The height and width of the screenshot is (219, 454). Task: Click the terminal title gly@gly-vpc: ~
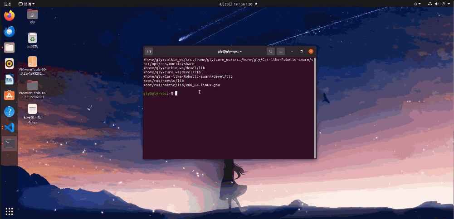tap(229, 52)
